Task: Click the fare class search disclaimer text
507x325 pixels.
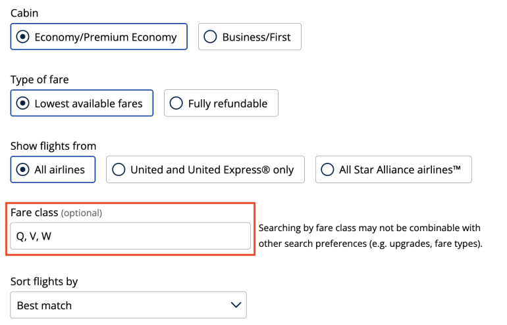Action: tap(369, 236)
